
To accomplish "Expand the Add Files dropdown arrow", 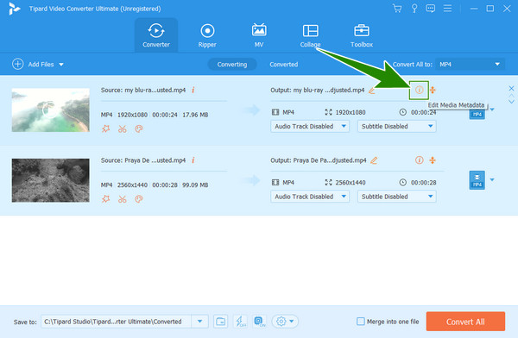I will pyautogui.click(x=61, y=65).
